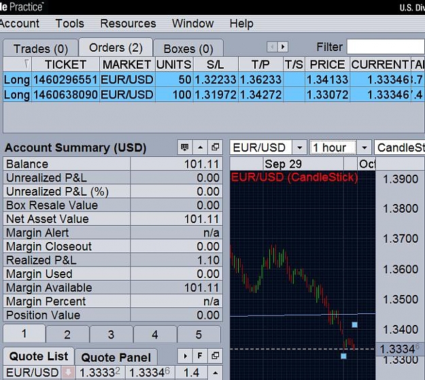Viewport: 425px width, 380px height.
Task: Switch to quote tab 4
Action: [x=155, y=334]
